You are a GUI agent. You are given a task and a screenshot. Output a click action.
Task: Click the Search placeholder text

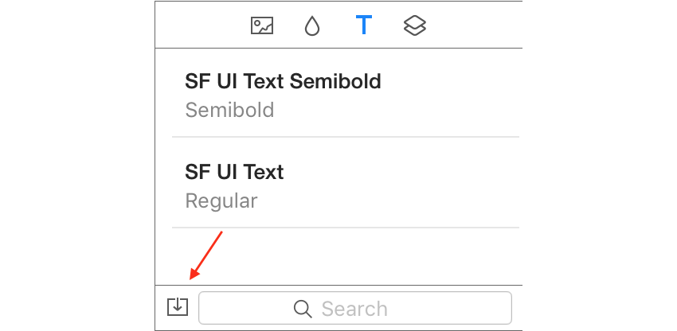[354, 309]
